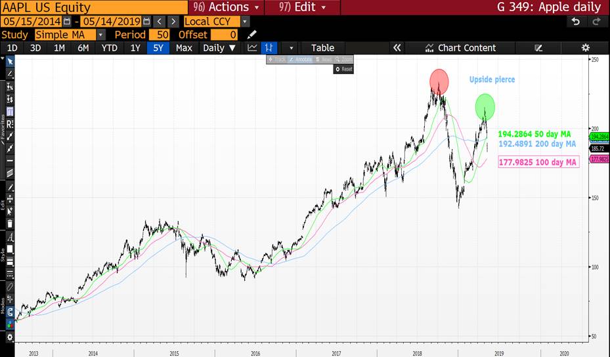Select the trend line drawing tool
The height and width of the screenshot is (357, 610).
click(x=10, y=74)
